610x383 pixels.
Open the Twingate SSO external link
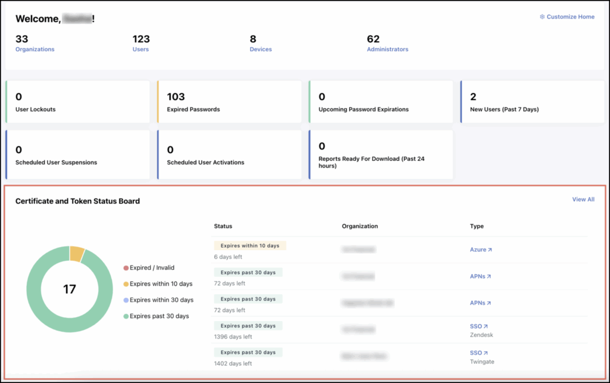(478, 353)
